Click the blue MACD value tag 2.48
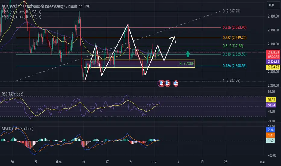Image resolution: width=281 pixels, height=166 pixels. [x=271, y=130]
